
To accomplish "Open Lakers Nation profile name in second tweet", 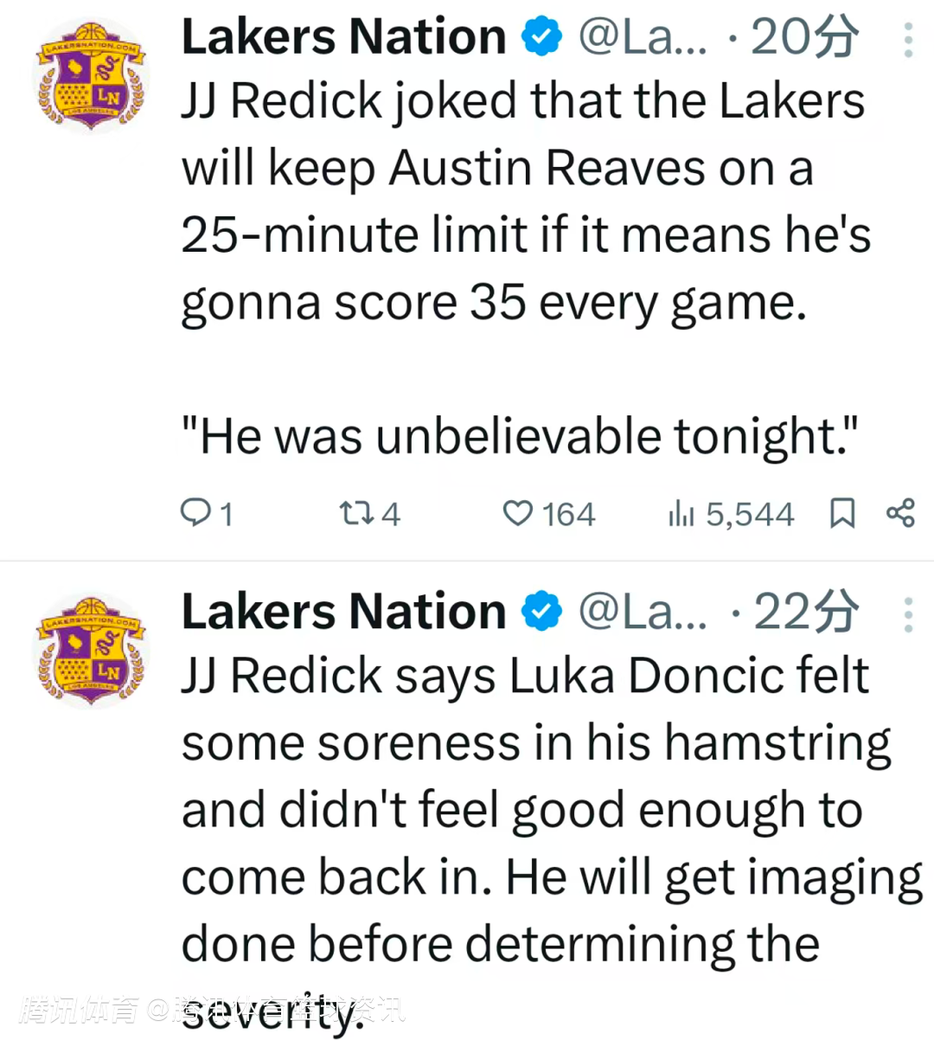I will pos(343,613).
